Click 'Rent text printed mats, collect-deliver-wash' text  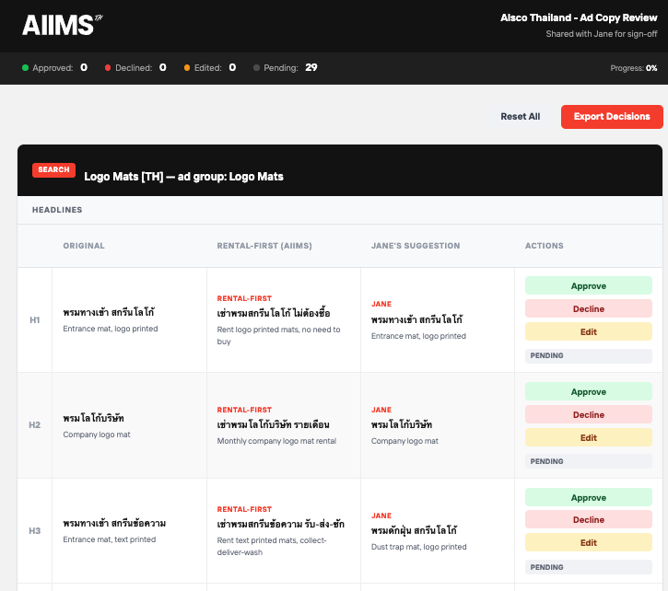pyautogui.click(x=272, y=546)
